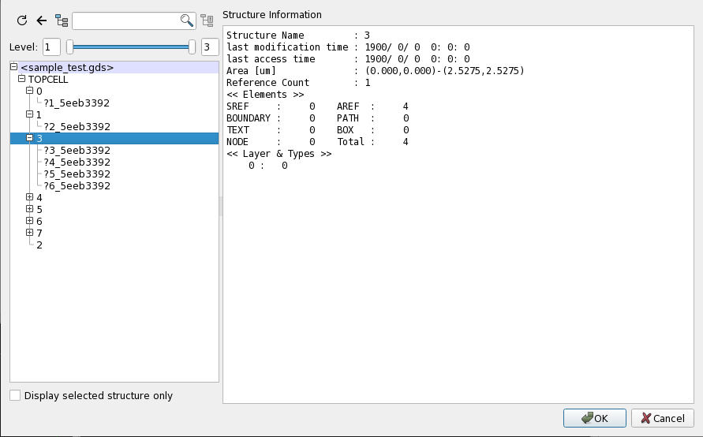The height and width of the screenshot is (437, 703).
Task: Select structure 0 in the tree
Action: [x=39, y=91]
